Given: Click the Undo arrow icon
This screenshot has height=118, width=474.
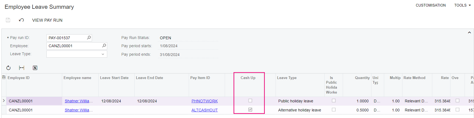Looking at the screenshot, I should coord(21,20).
